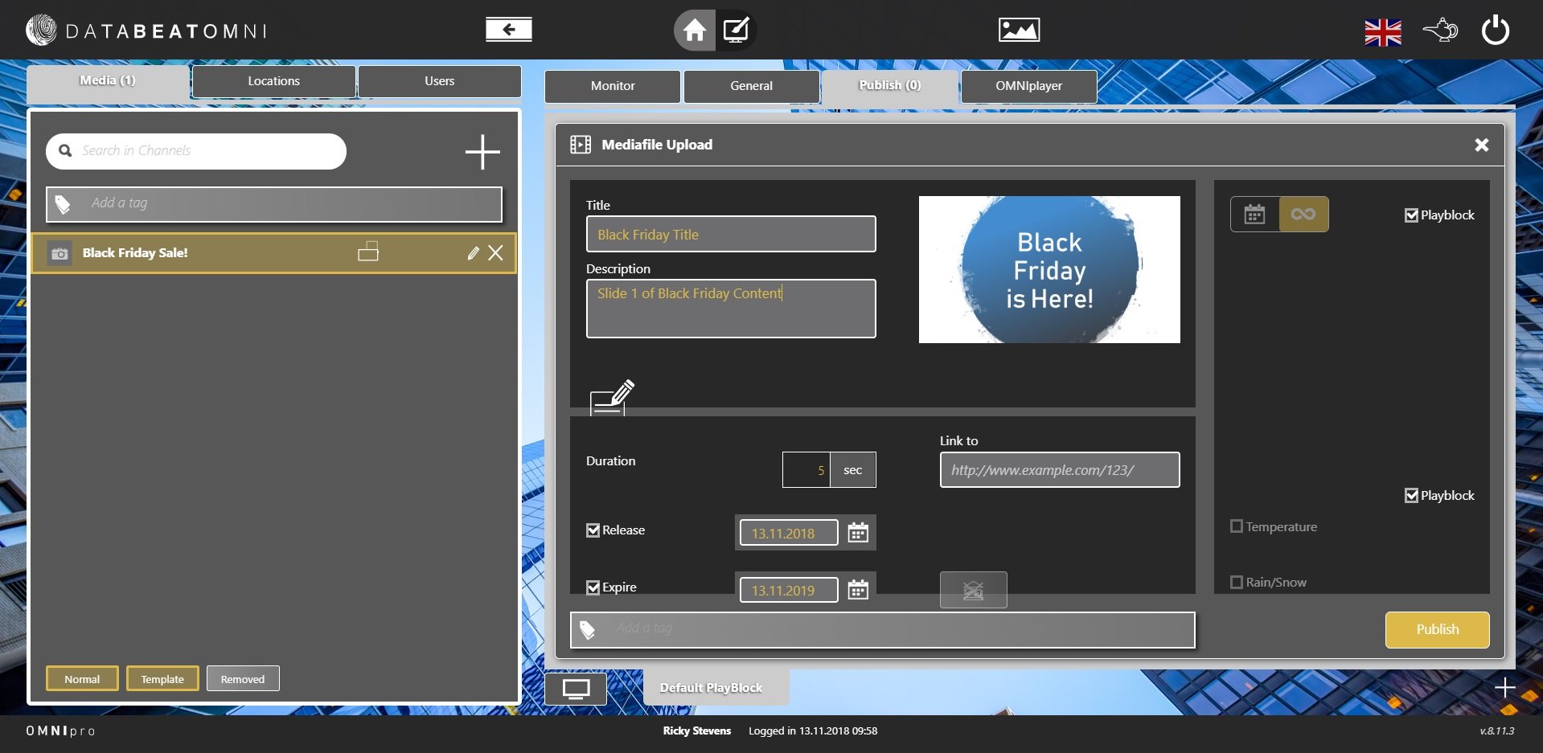Toggle the Release checkbox
The width and height of the screenshot is (1543, 753).
(x=593, y=530)
